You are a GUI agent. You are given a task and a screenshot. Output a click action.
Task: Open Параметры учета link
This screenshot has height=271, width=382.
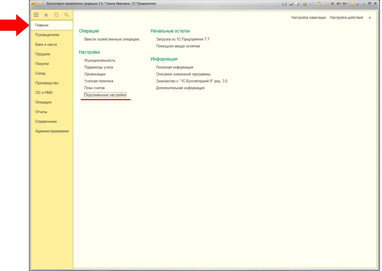(99, 67)
